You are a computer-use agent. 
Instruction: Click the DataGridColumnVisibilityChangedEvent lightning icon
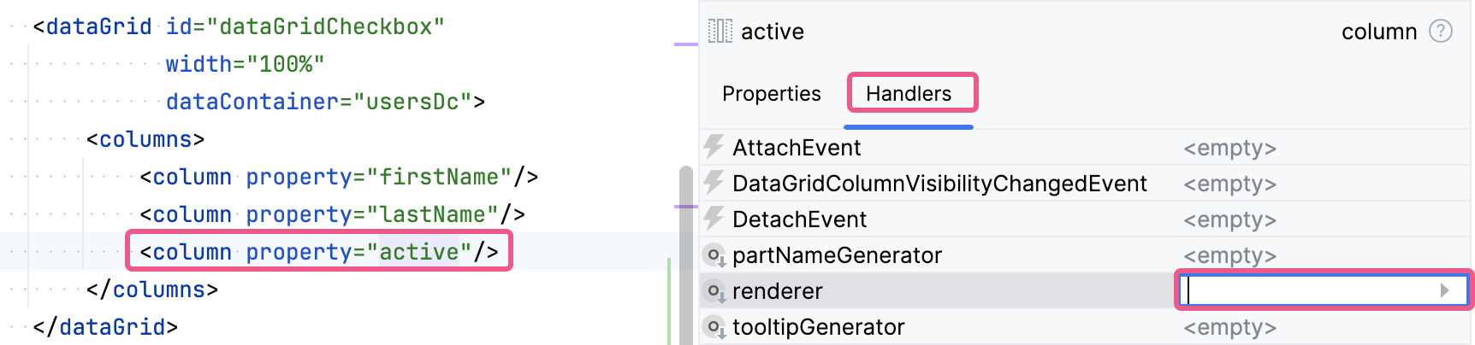(x=714, y=183)
